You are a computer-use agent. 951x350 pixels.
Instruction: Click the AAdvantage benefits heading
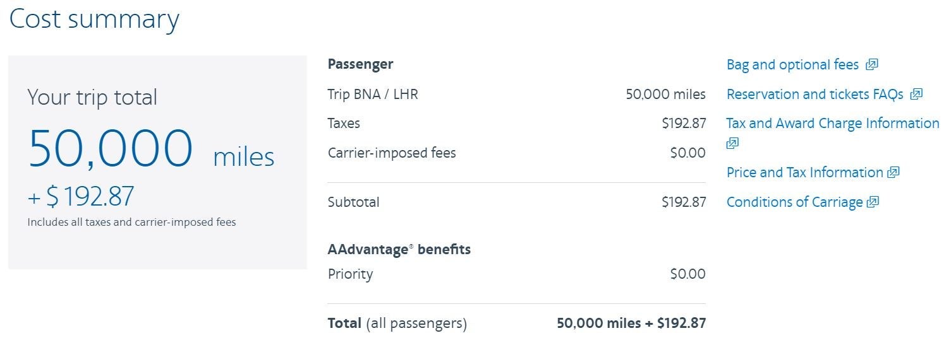click(x=399, y=249)
